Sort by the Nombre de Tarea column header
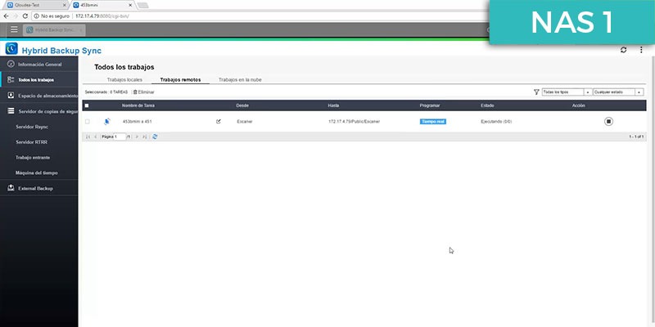Viewport: 655px width, 327px height. click(138, 105)
